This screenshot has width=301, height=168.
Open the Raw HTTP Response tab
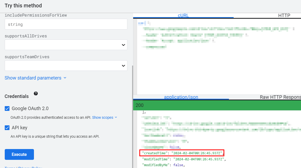(280, 97)
